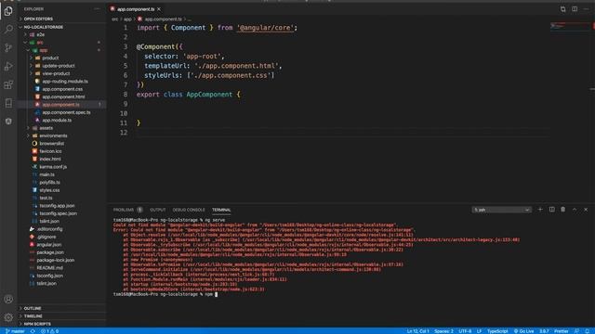Screen dimensions: 595x334
Task: Close the terminal panel
Action: [586, 210]
